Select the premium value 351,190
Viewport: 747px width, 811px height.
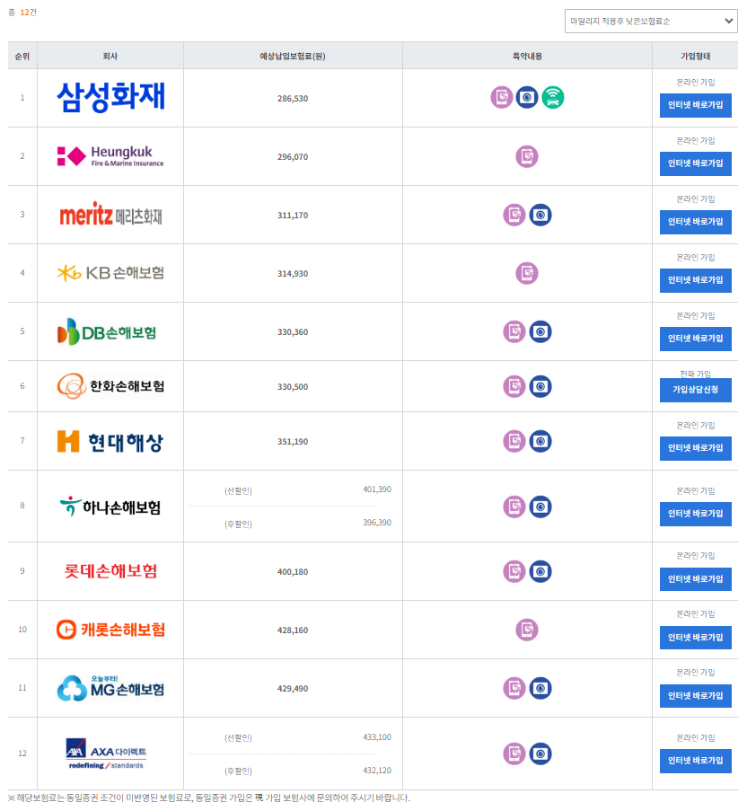click(293, 442)
